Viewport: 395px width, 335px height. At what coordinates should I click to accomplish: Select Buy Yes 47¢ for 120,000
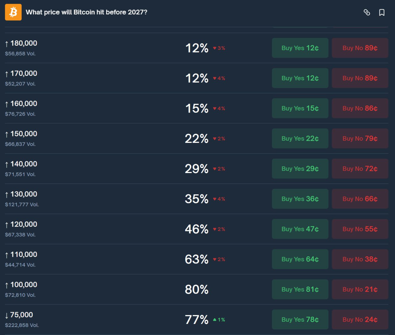click(x=300, y=229)
